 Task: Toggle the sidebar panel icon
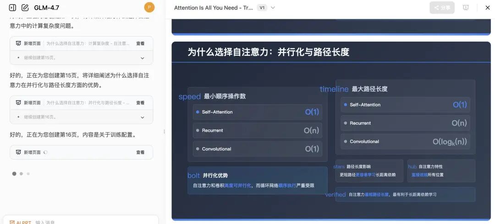click(12, 8)
